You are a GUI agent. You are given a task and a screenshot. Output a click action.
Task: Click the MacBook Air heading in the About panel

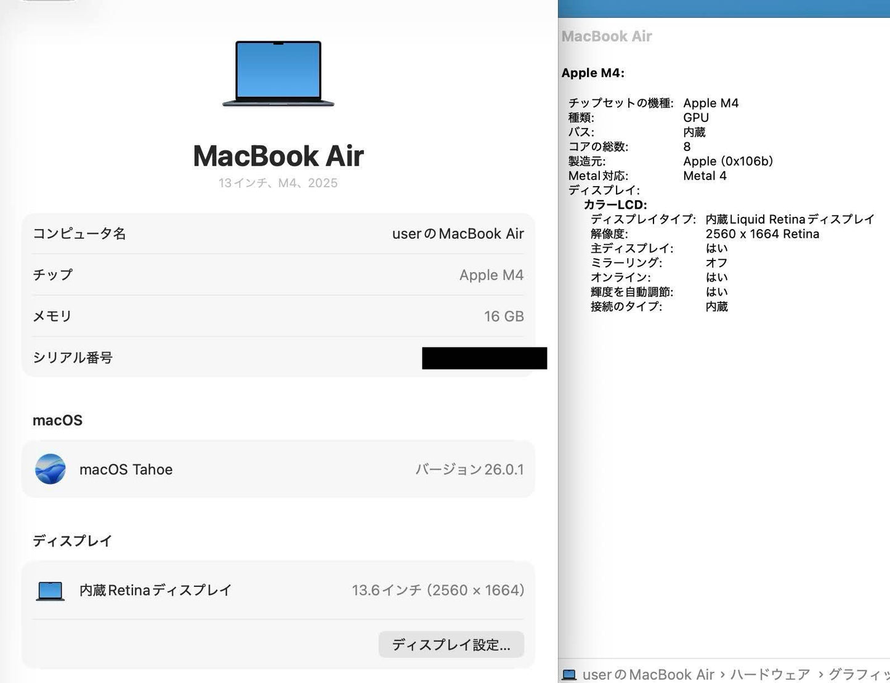click(x=278, y=156)
